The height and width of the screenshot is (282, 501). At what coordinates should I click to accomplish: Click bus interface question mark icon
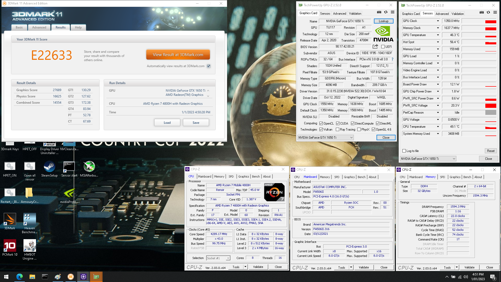392,59
